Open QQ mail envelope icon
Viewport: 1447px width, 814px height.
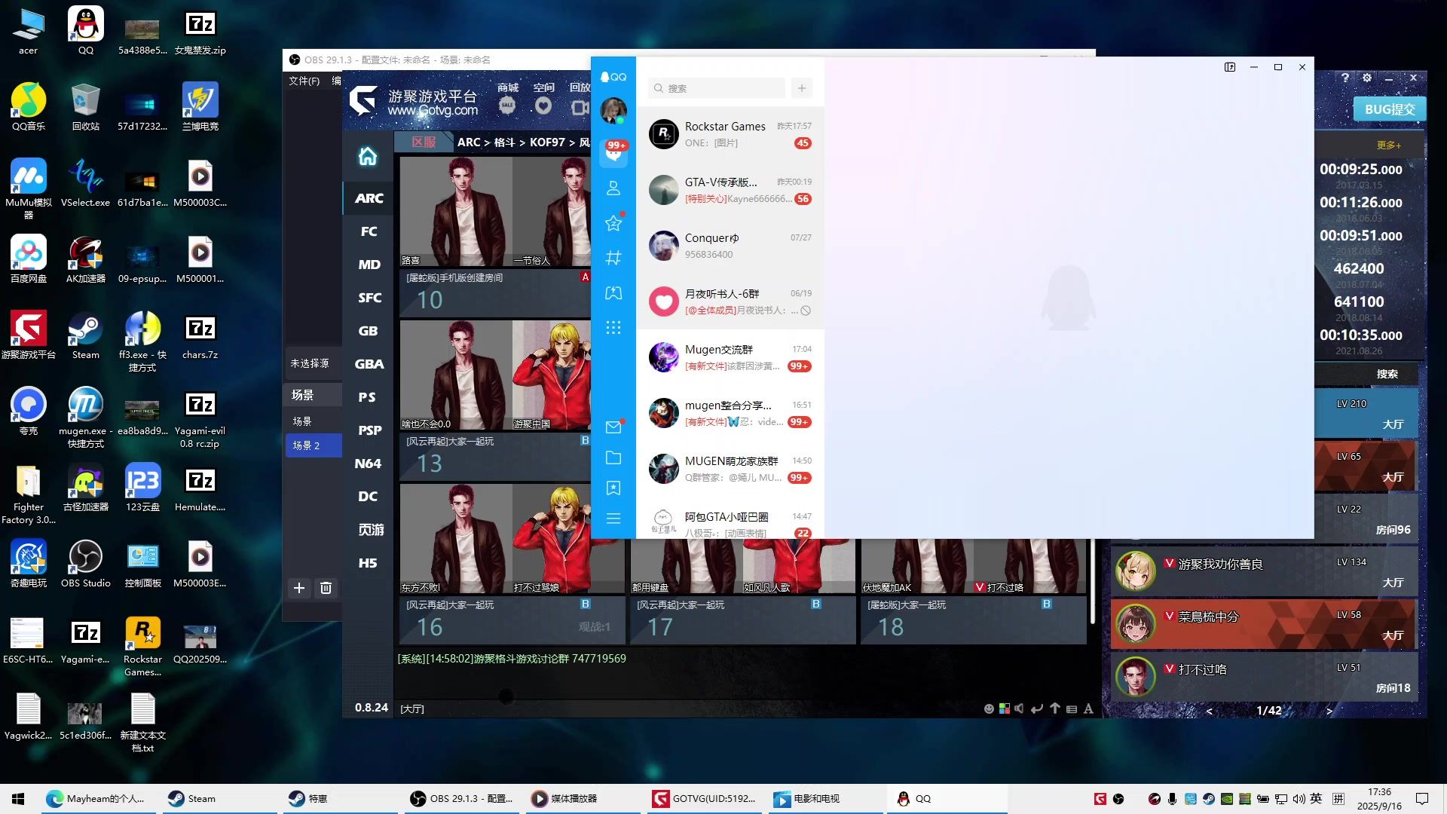[x=613, y=427]
